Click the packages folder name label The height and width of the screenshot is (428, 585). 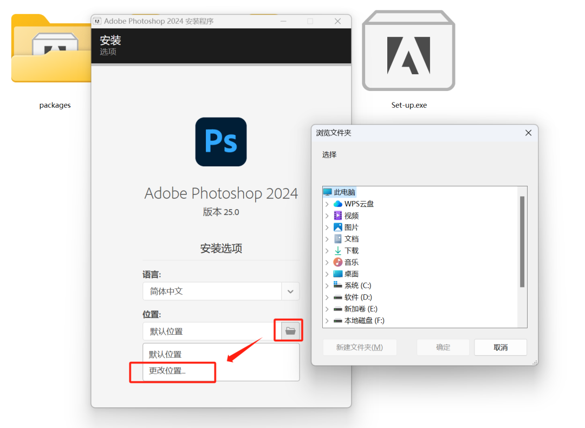tap(55, 105)
